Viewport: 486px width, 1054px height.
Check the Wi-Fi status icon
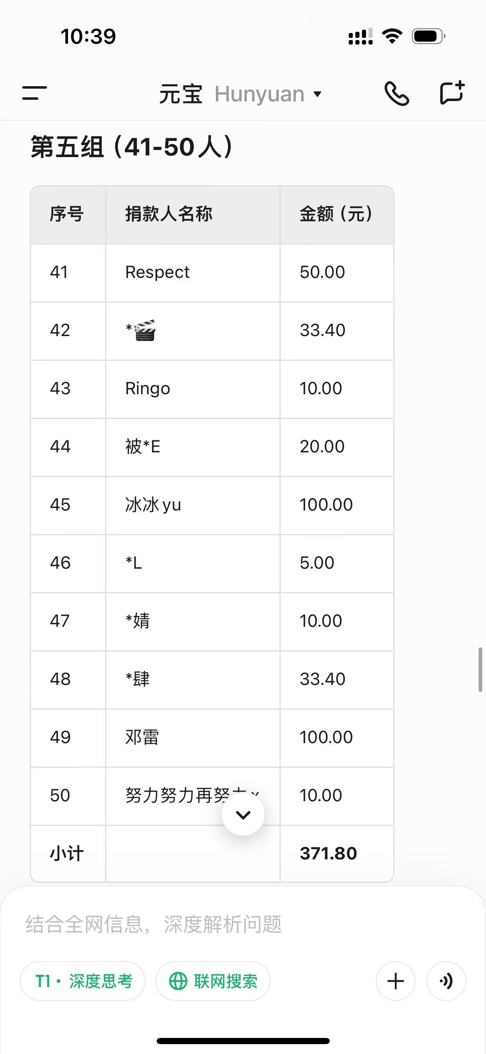point(392,36)
